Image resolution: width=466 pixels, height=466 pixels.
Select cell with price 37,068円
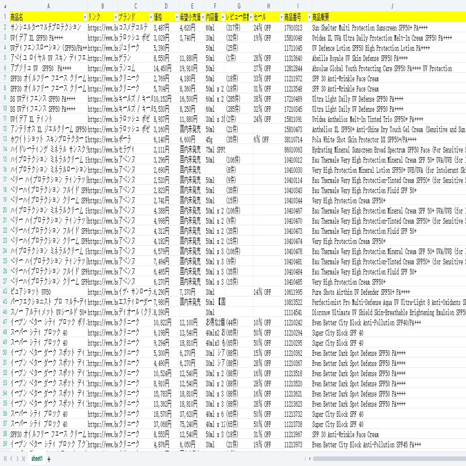(x=166, y=424)
